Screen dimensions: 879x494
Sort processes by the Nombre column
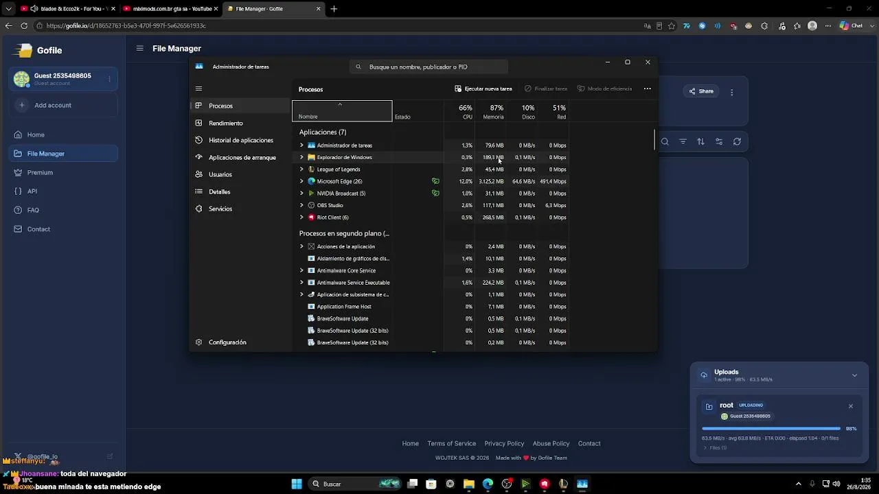pyautogui.click(x=342, y=111)
